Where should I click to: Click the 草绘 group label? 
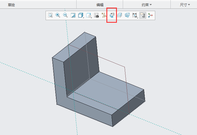(11, 5)
